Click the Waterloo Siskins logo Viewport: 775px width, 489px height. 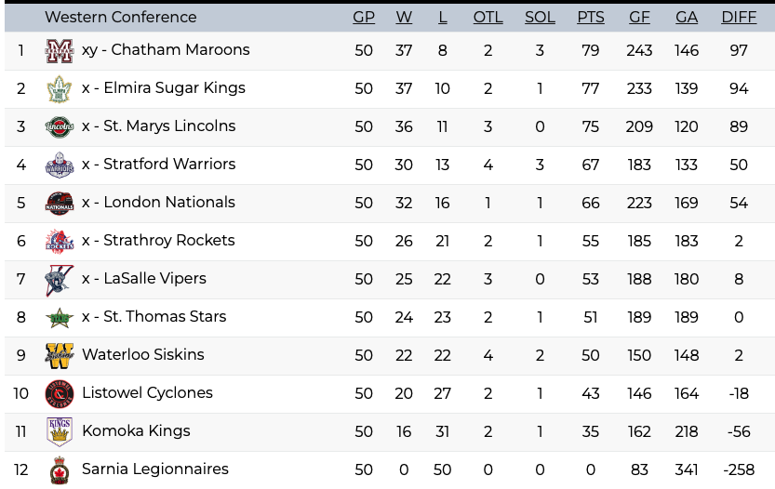pos(60,356)
